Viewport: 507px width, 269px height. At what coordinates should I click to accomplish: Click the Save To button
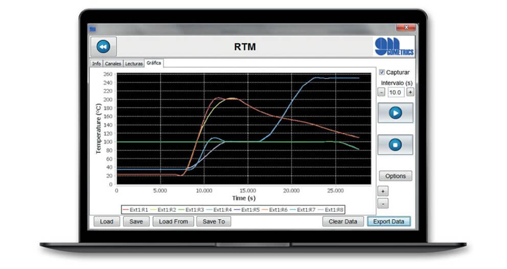point(214,222)
